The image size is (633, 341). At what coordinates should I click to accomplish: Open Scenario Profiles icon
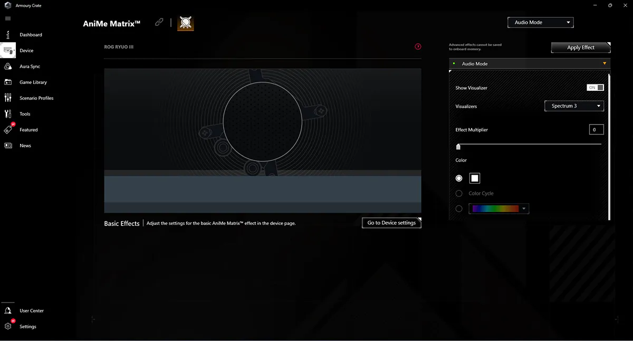click(8, 98)
